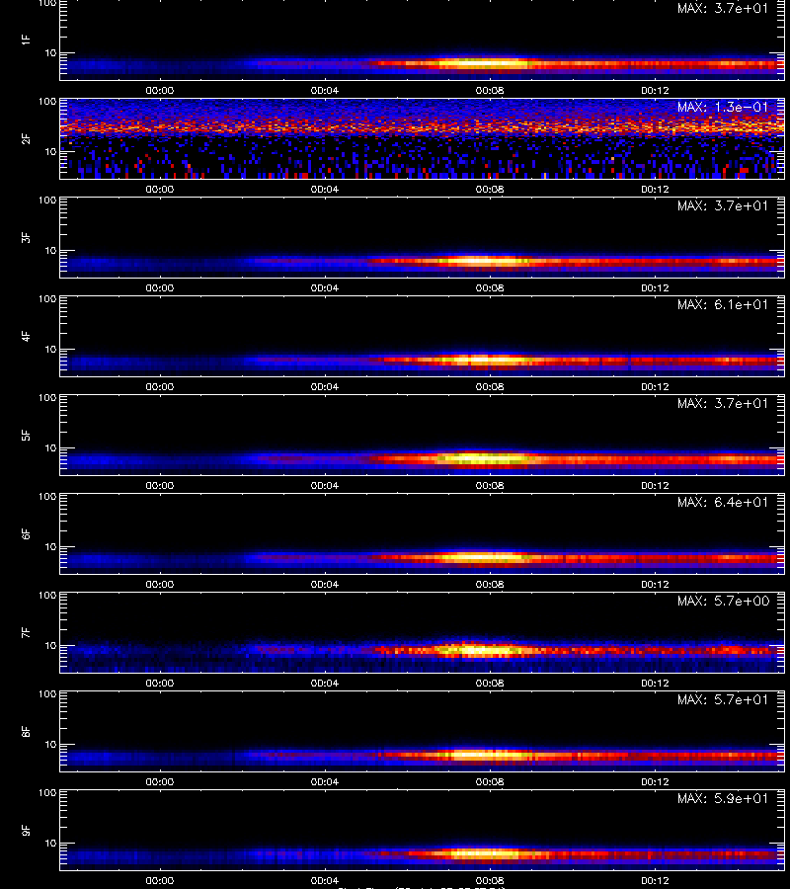Viewport: 790px width, 889px height.
Task: Select the 'MAX: 1.3e-01' text in the 2F panel
Action: 723,107
